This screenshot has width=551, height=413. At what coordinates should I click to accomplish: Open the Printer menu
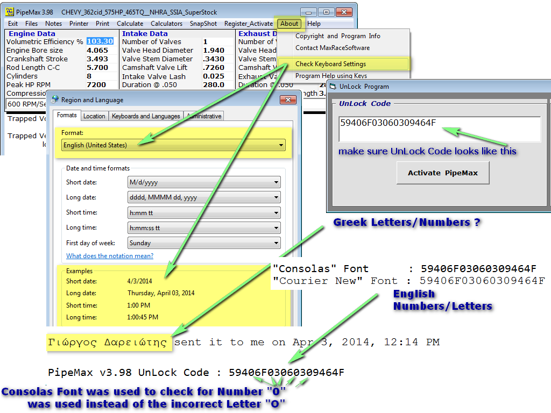79,24
